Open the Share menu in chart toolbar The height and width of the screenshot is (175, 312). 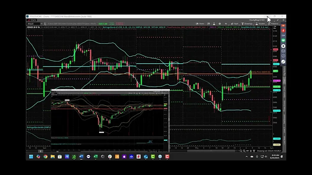click(200, 24)
